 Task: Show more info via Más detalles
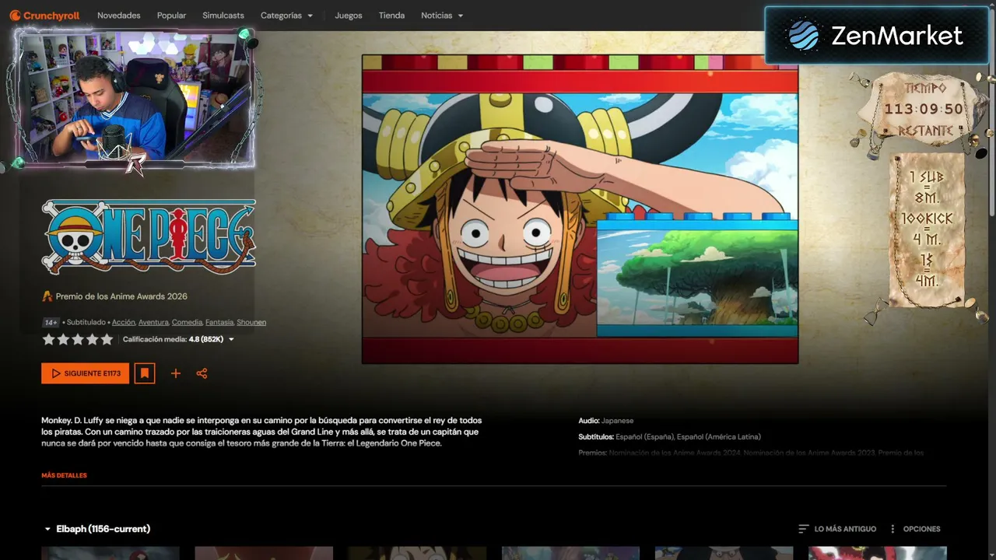coord(65,475)
